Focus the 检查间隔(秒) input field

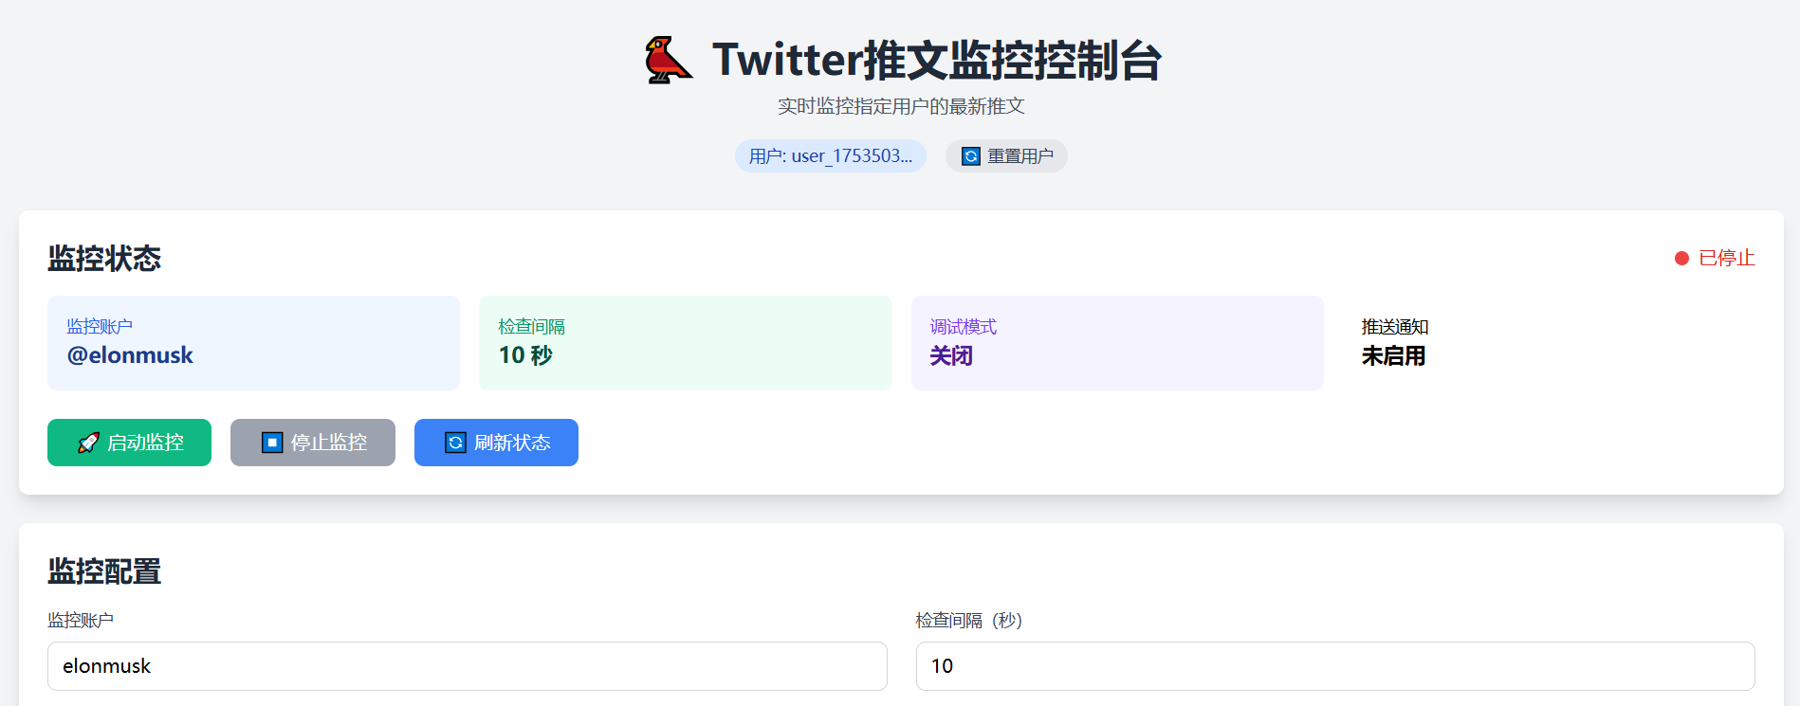pos(1335,666)
